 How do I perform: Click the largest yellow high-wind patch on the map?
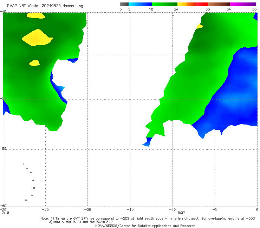37,38
